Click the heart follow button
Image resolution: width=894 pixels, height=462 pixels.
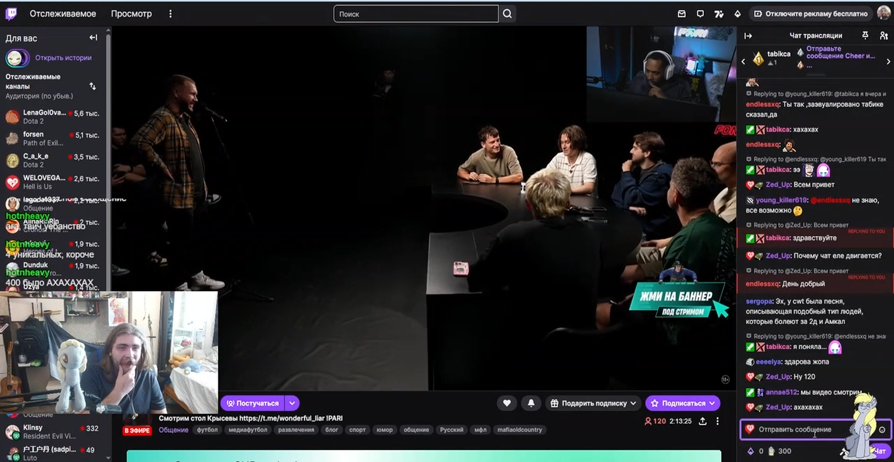pyautogui.click(x=507, y=403)
